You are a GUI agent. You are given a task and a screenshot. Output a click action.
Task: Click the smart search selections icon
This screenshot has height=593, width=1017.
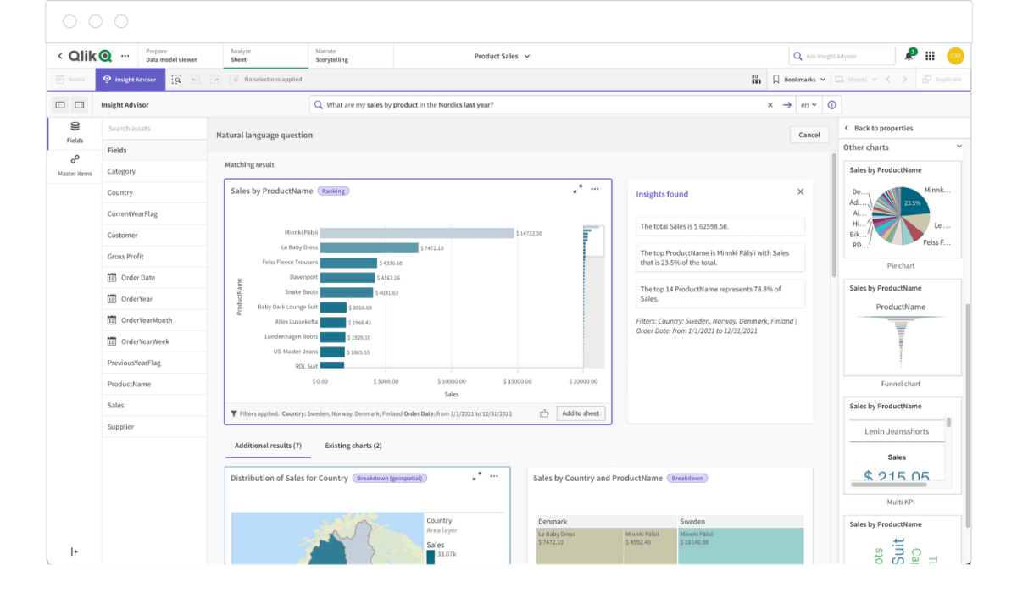(x=176, y=80)
